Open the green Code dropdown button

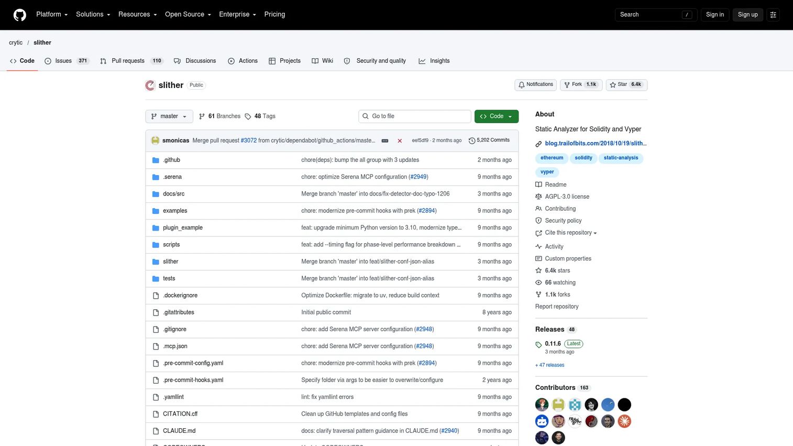tap(497, 116)
